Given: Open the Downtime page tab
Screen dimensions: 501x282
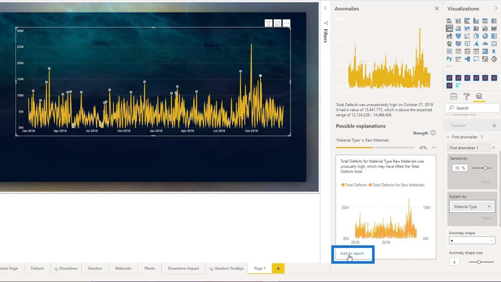Looking at the screenshot, I should click(x=66, y=268).
